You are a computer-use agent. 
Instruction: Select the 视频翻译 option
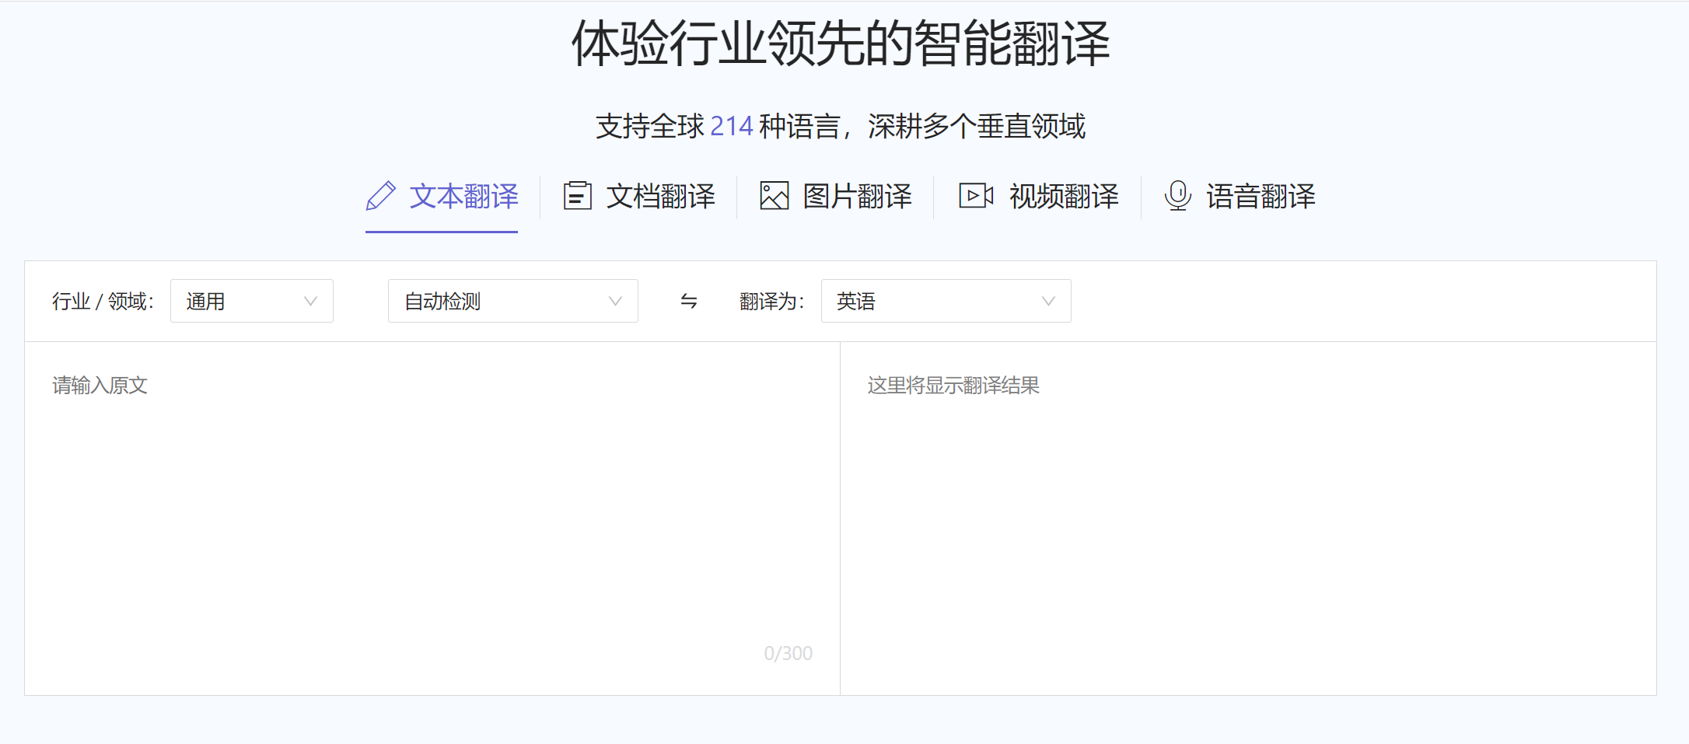click(1063, 196)
